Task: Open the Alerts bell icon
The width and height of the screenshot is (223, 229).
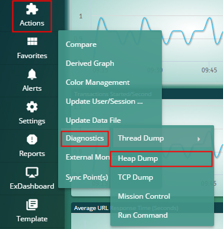Action: click(32, 74)
